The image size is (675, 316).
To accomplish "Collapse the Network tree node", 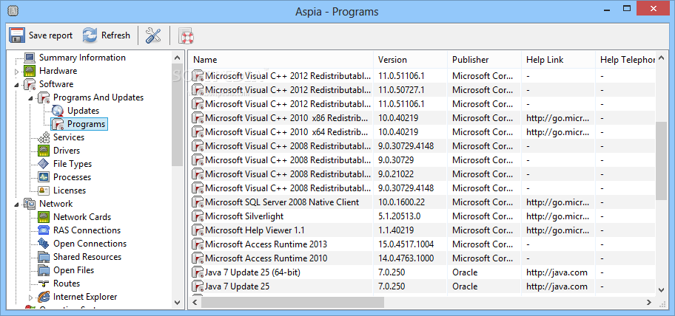I will point(17,205).
